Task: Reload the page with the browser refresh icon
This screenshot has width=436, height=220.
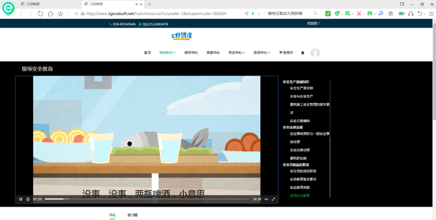Action: (x=40, y=13)
